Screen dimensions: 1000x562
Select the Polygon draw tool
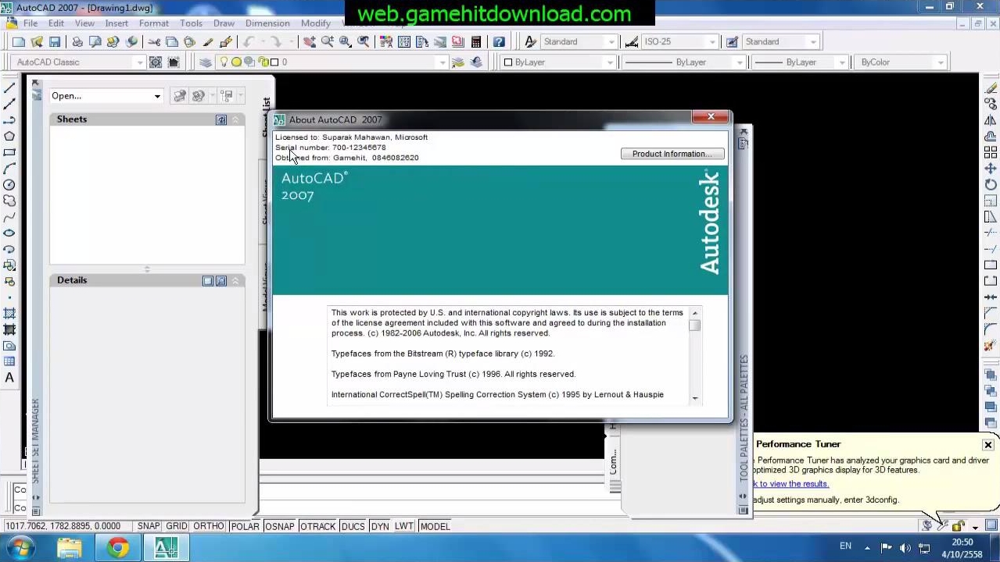tap(9, 136)
